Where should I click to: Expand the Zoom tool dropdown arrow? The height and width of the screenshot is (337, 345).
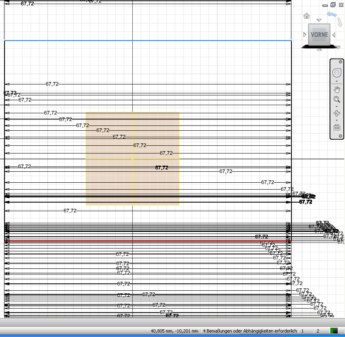[x=336, y=106]
